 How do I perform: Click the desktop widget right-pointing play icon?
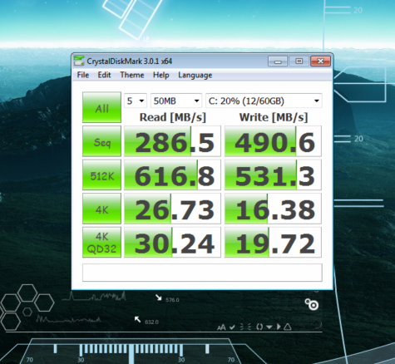[x=279, y=327]
